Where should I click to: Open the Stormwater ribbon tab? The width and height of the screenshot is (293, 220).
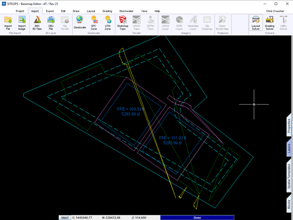[x=126, y=10]
